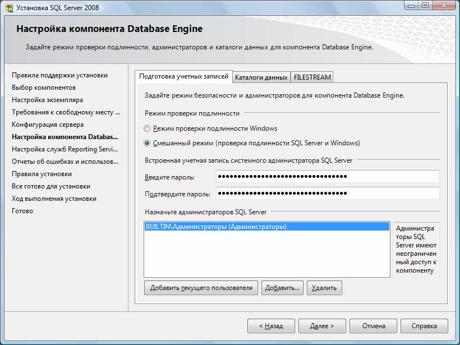
Task: Select BUILTIN\Администраторы entry in list
Action: [266, 227]
